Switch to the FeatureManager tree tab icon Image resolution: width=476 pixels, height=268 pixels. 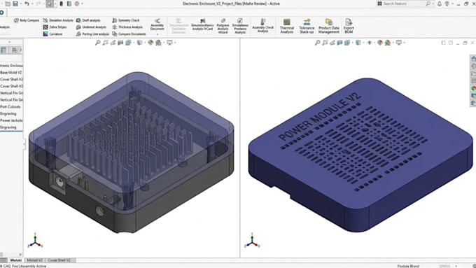point(3,50)
